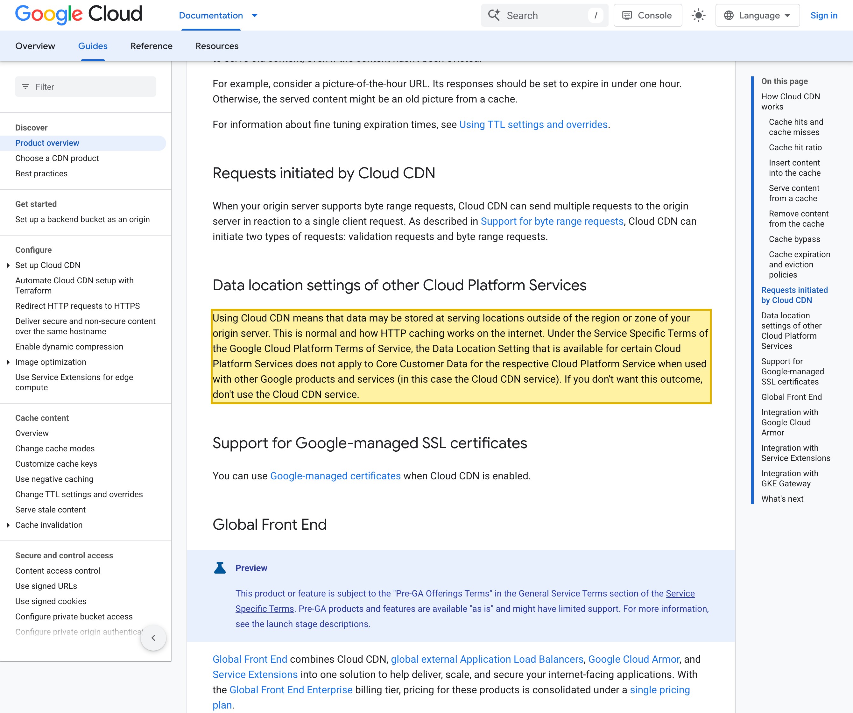This screenshot has width=853, height=713.
Task: Open Enable dynamic compression page
Action: tap(69, 347)
